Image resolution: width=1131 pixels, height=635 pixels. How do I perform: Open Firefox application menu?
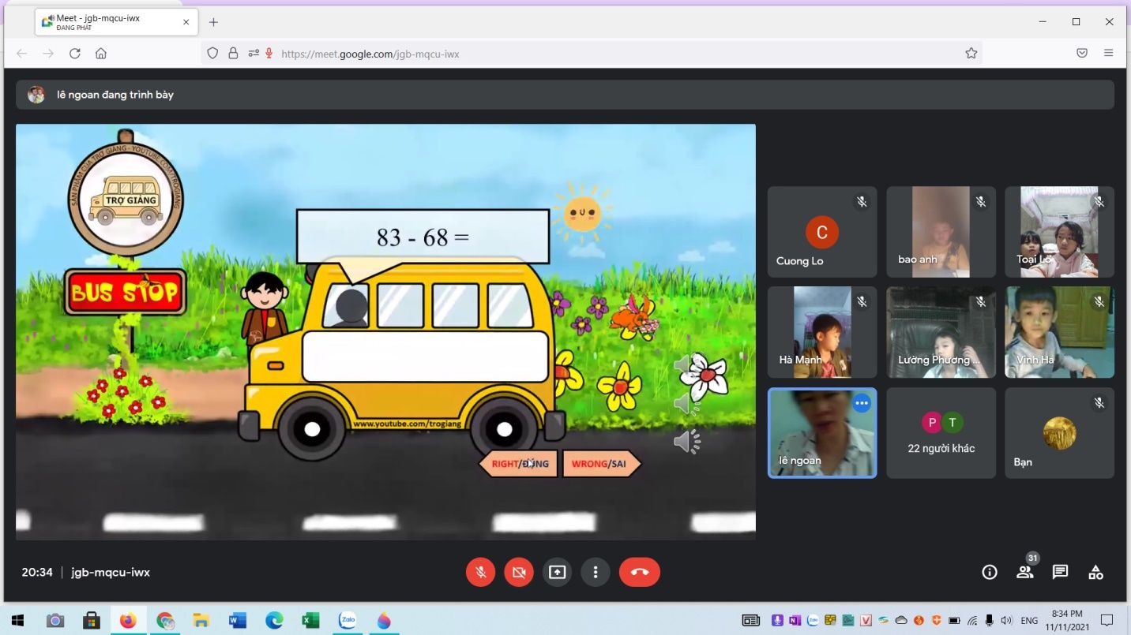coord(1109,54)
